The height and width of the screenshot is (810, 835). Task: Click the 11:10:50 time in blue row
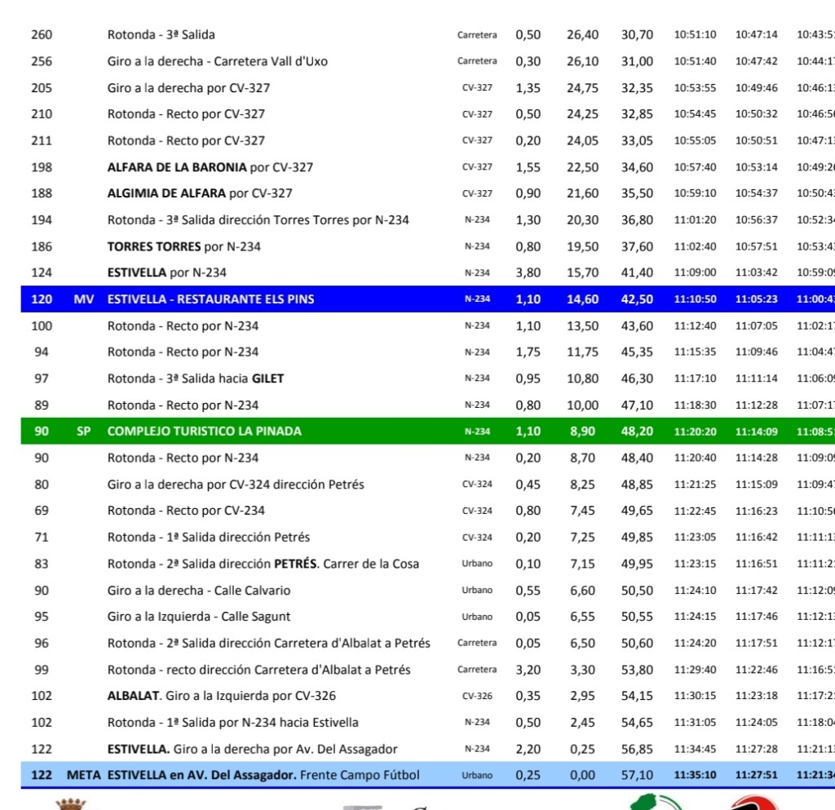point(695,299)
